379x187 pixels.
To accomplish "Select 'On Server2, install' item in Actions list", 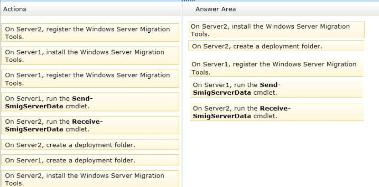I will point(90,179).
